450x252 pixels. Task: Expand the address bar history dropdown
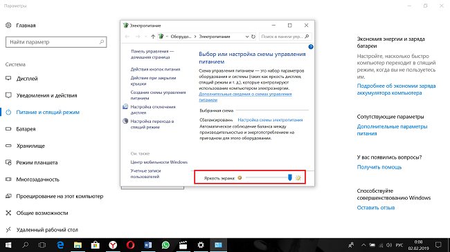[x=247, y=37]
